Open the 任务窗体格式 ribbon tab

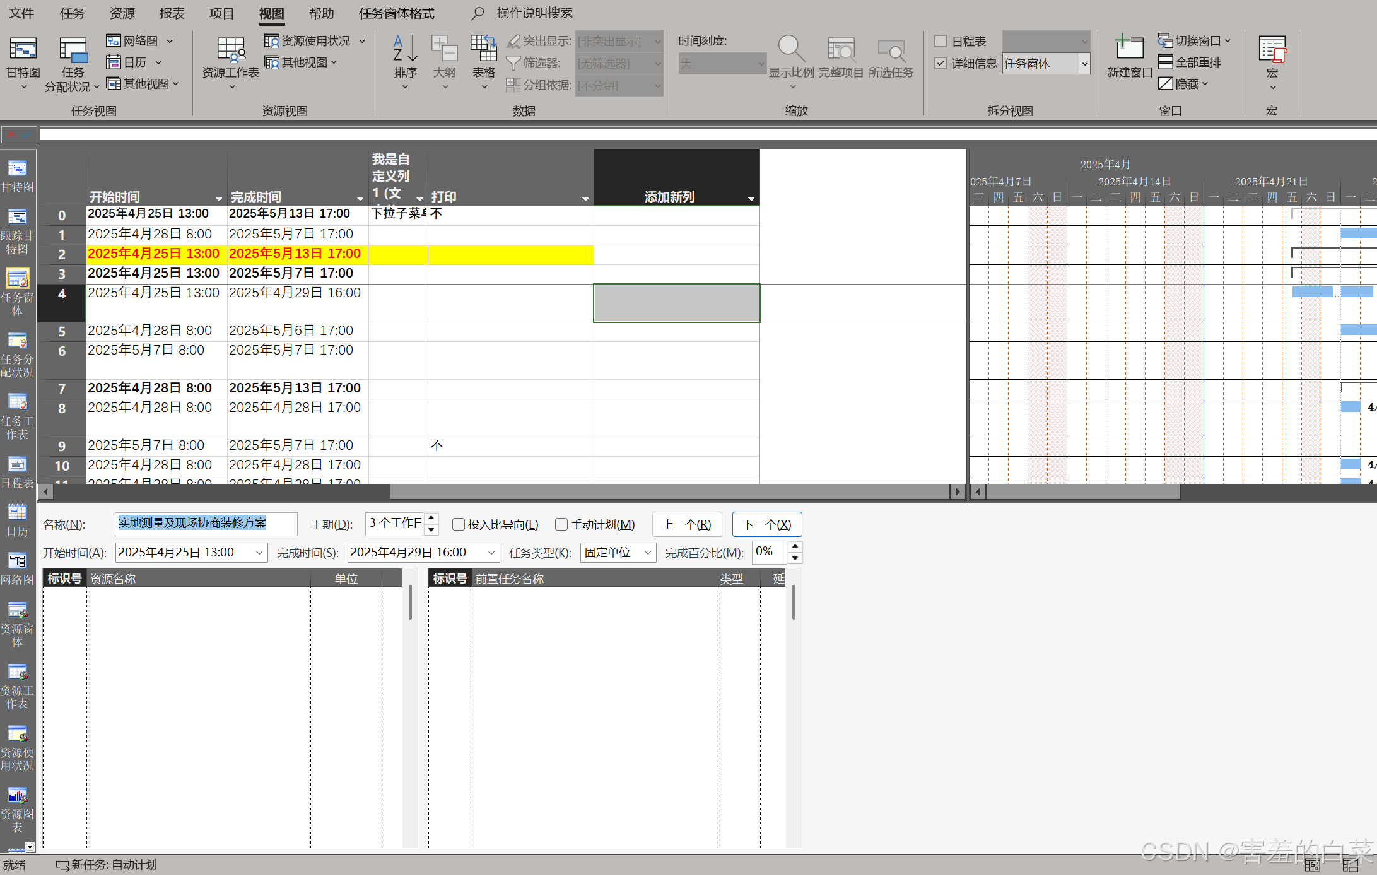396,13
